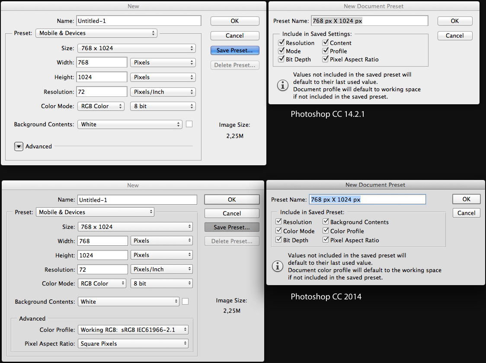Open Height units dropdown in bottom New dialog
Viewport: 486px width, 363px height.
(161, 255)
